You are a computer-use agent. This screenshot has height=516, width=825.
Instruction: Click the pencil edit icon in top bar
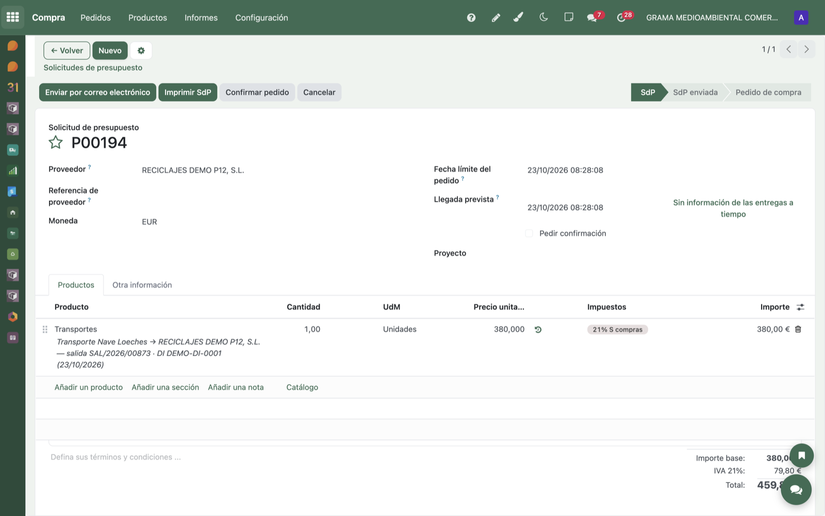[x=496, y=18]
